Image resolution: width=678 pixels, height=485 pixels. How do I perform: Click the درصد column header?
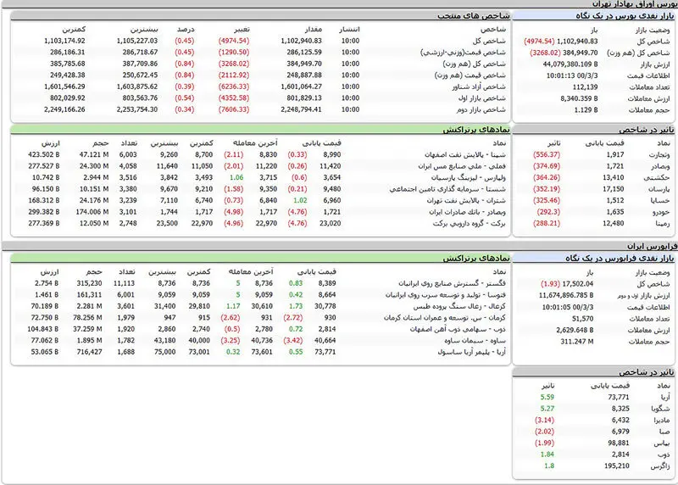click(186, 30)
